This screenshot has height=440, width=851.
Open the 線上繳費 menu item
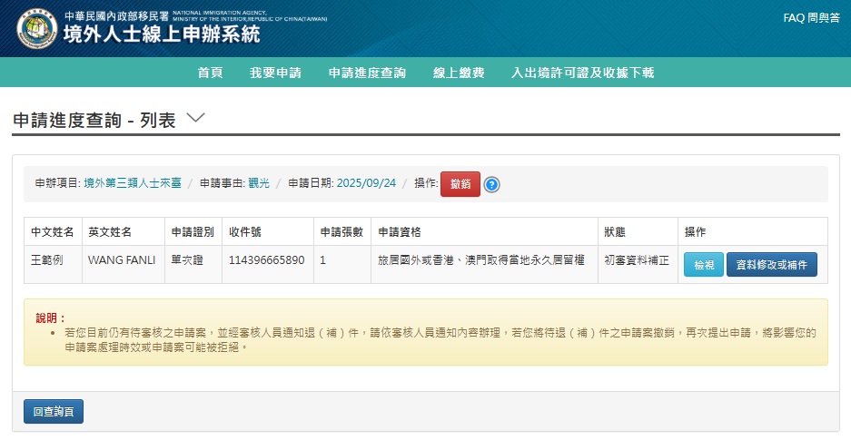click(x=459, y=73)
